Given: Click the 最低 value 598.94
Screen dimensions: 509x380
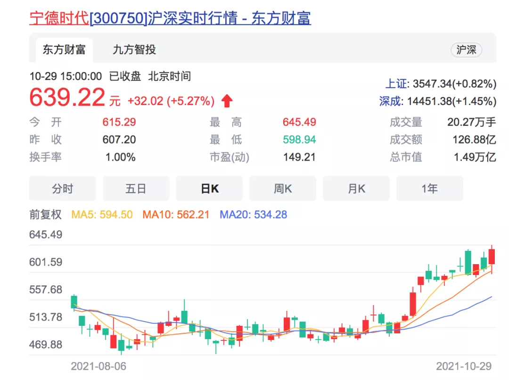Looking at the screenshot, I should 299,140.
